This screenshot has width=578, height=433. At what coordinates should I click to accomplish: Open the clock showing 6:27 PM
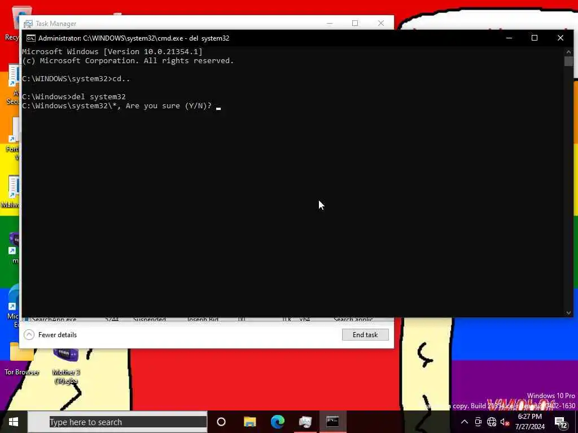[529, 422]
